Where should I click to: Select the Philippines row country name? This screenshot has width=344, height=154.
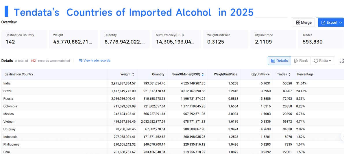[11, 144]
